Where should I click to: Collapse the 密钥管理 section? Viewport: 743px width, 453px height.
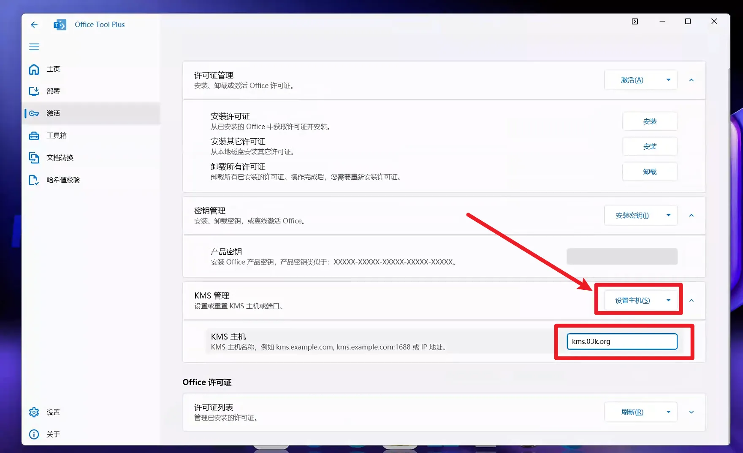click(691, 216)
